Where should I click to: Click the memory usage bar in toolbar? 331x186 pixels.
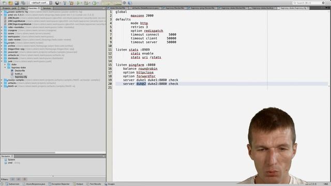click(x=111, y=3)
